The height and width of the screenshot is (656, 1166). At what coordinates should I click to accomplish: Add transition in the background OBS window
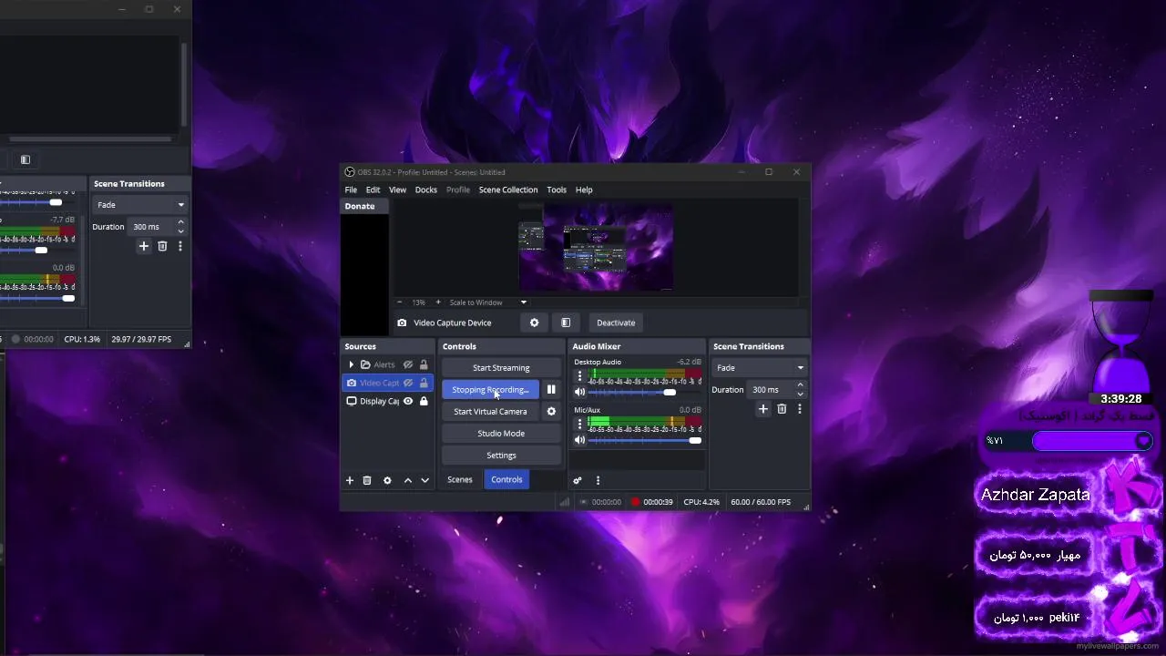[x=144, y=246]
